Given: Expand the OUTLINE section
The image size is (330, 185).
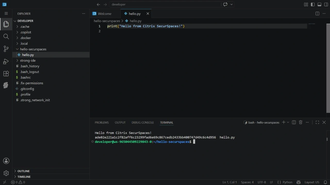Looking at the screenshot, I should pos(51,171).
